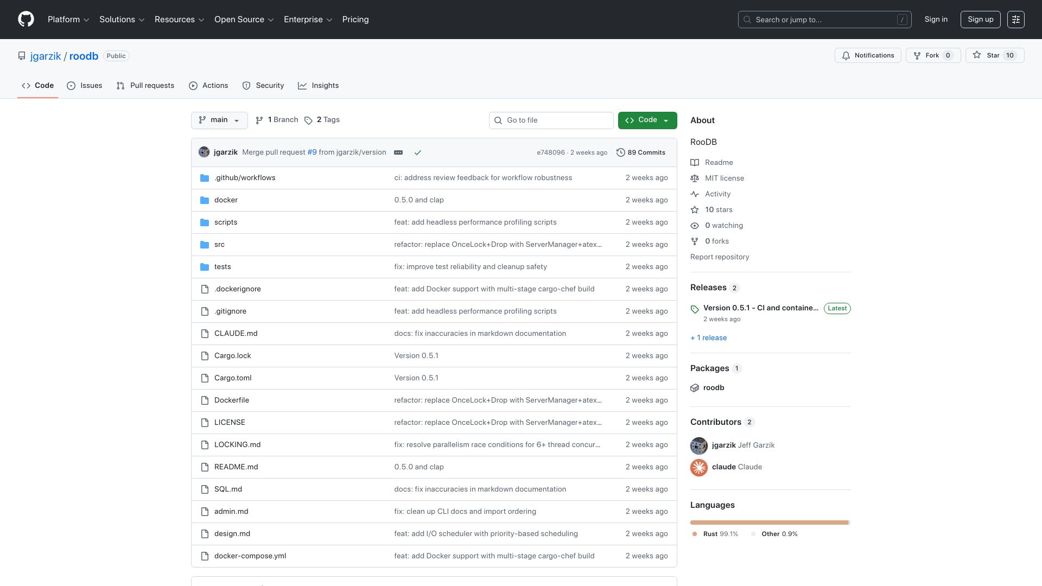This screenshot has height=586, width=1042.
Task: Focus the Go to file input
Action: point(551,120)
